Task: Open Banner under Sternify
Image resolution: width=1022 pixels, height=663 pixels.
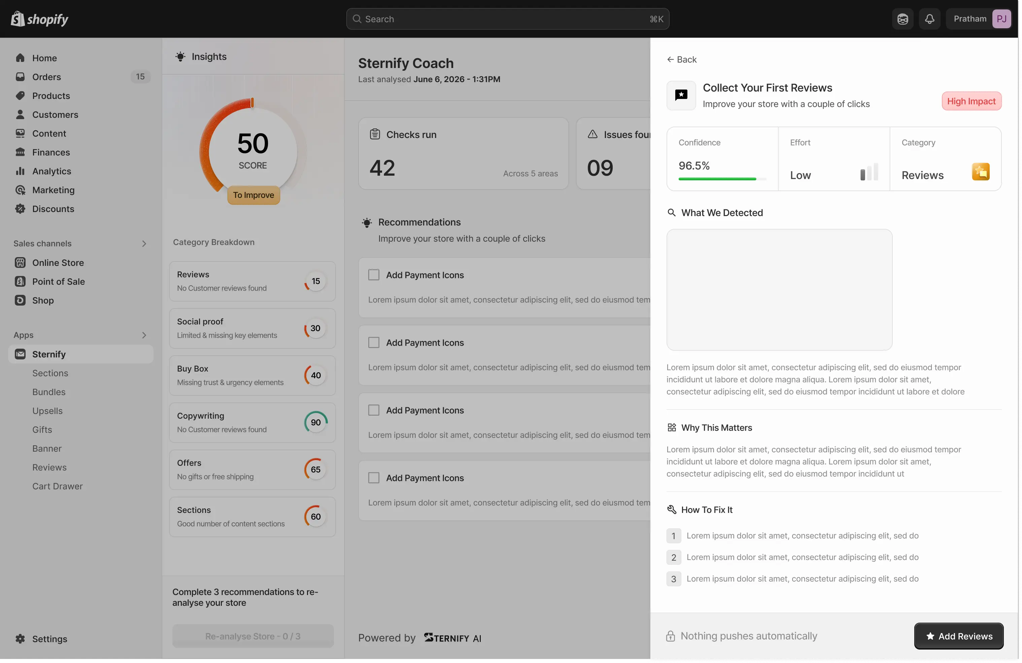Action: click(47, 449)
